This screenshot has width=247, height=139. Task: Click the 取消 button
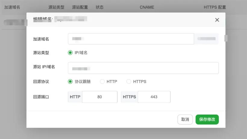(x=185, y=119)
